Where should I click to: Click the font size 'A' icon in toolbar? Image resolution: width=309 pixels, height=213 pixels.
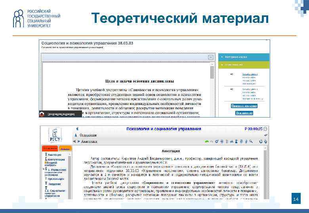232,142
